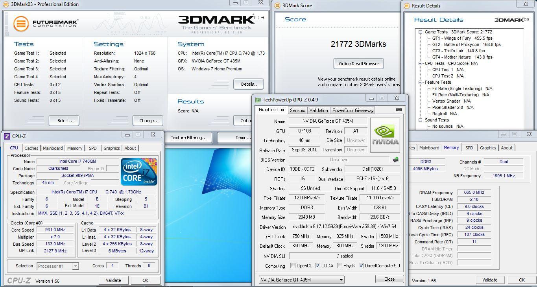
Task: Click OK in the front CPU-Z window
Action: click(x=145, y=280)
